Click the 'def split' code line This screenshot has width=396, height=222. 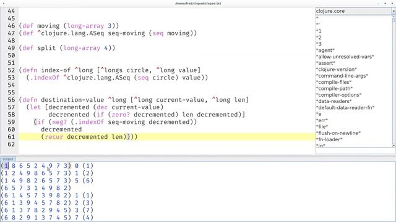(x=67, y=48)
